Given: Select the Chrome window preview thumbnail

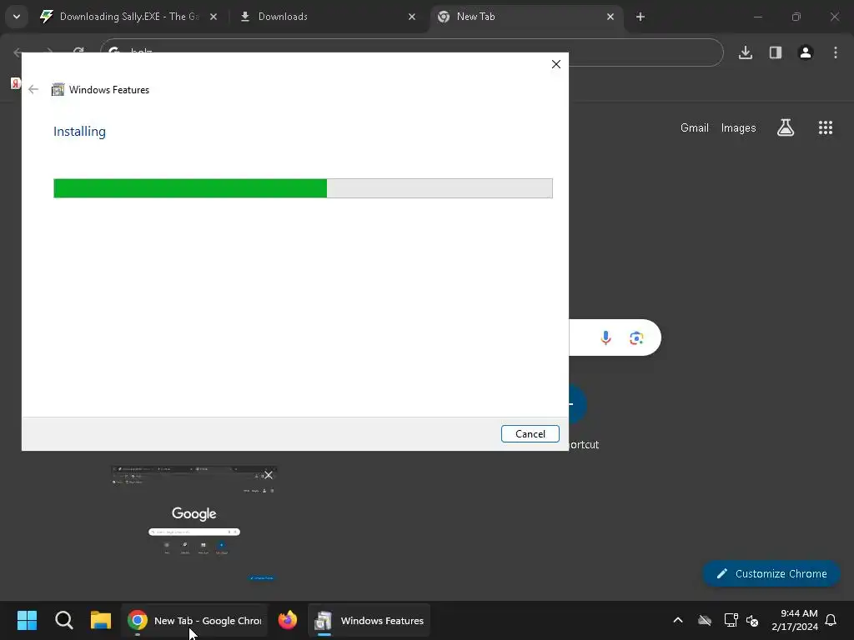Looking at the screenshot, I should tap(194, 523).
